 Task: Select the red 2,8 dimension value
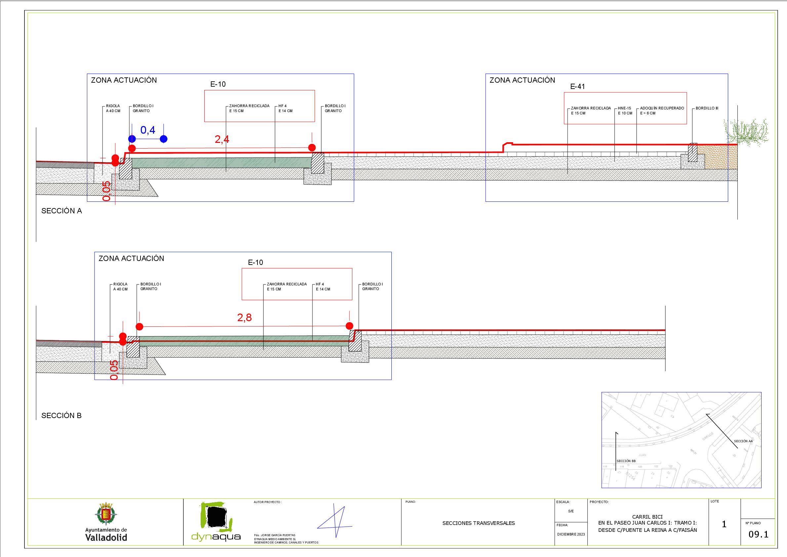[244, 318]
